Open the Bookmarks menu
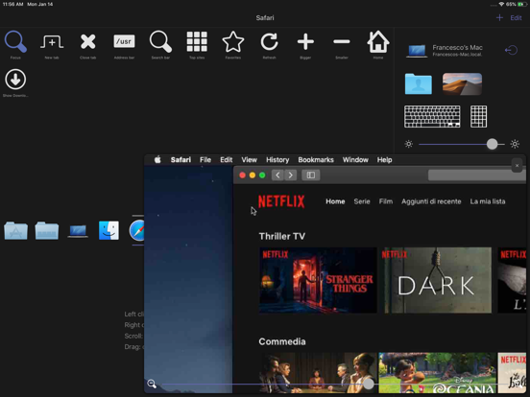This screenshot has height=397, width=530. click(316, 160)
